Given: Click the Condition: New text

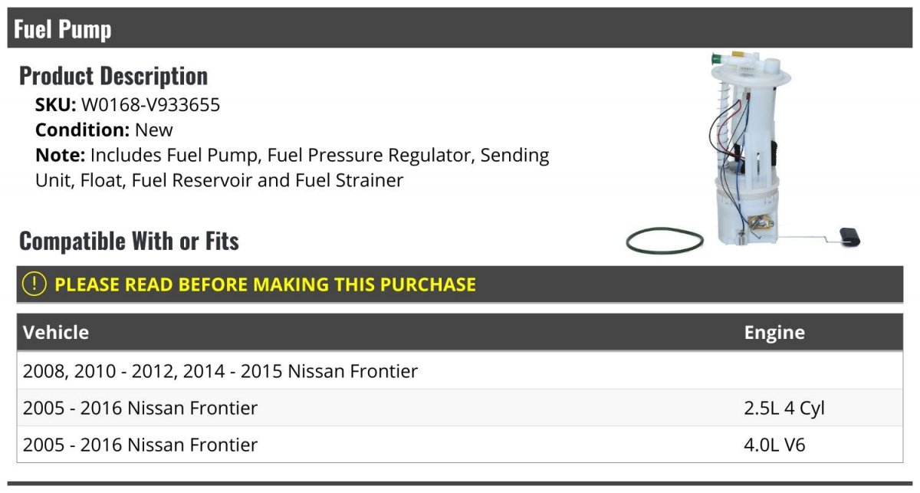Looking at the screenshot, I should (104, 130).
